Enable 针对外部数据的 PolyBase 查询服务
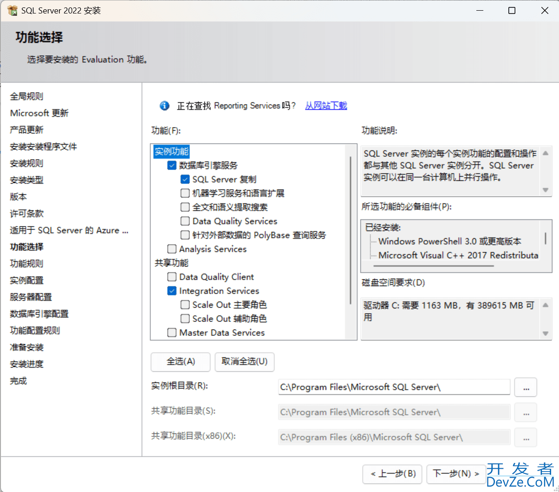Viewport: 559px width, 492px height. pyautogui.click(x=185, y=235)
